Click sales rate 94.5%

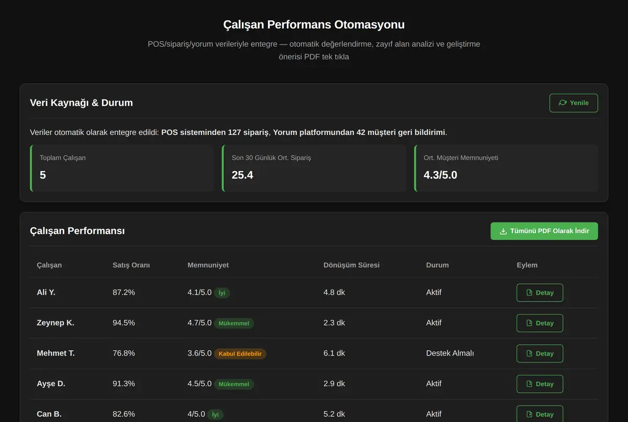pyautogui.click(x=124, y=323)
